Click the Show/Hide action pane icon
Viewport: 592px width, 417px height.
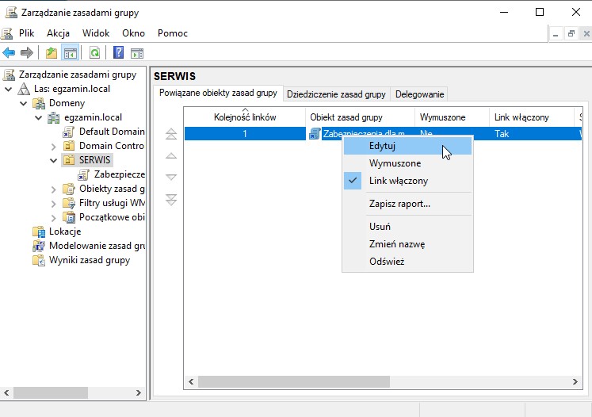pos(137,53)
